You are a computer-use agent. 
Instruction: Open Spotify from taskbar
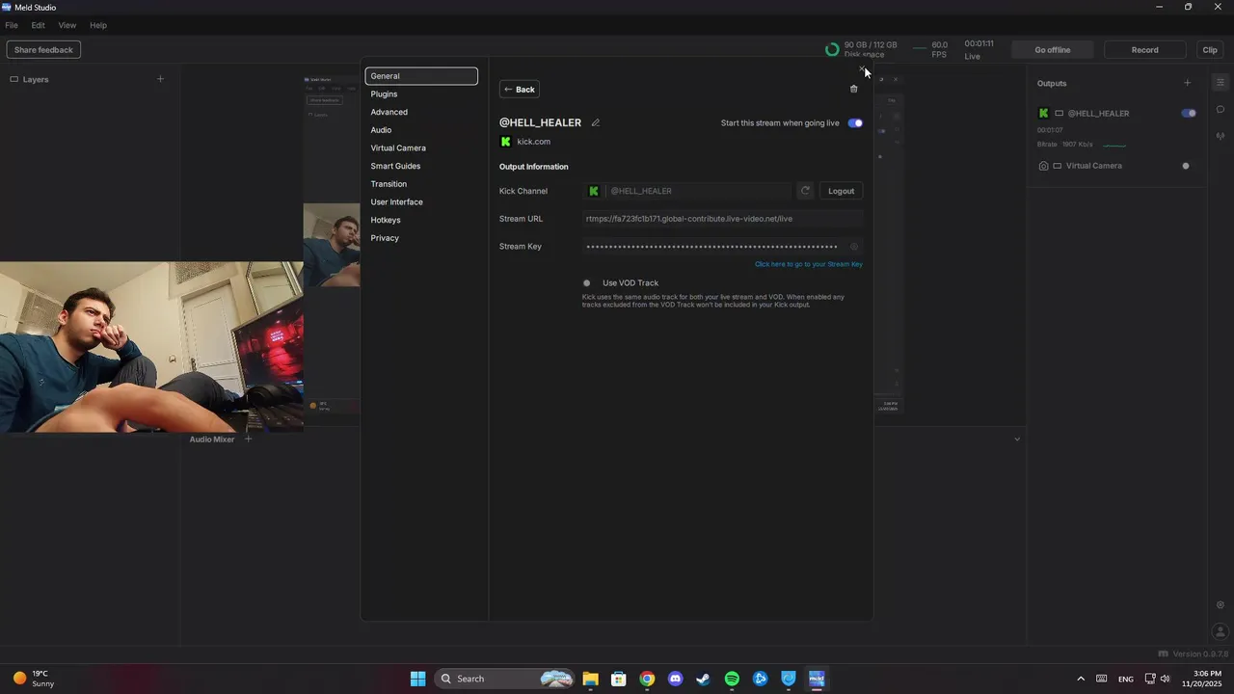click(732, 679)
